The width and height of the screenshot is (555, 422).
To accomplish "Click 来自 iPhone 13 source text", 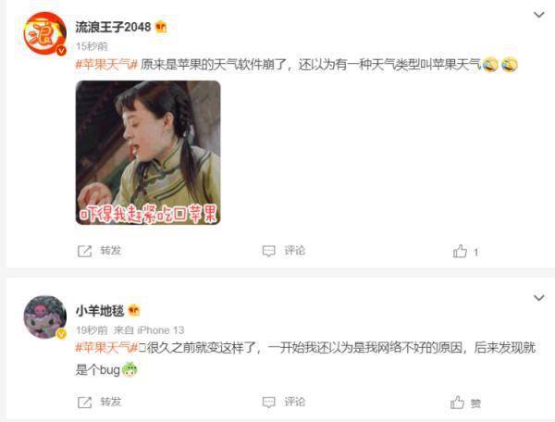I will coord(149,330).
